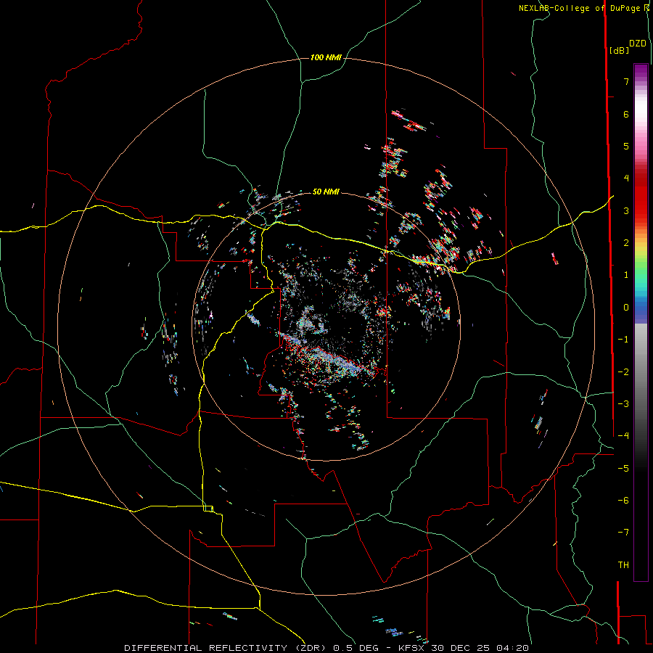Click the "DIFFERENTIAL REFLECTIVITY (ZDR) 0.5 DEG - KFSX 30 DEC 25 04:20" caption
This screenshot has height=653, width=653.
326,648
